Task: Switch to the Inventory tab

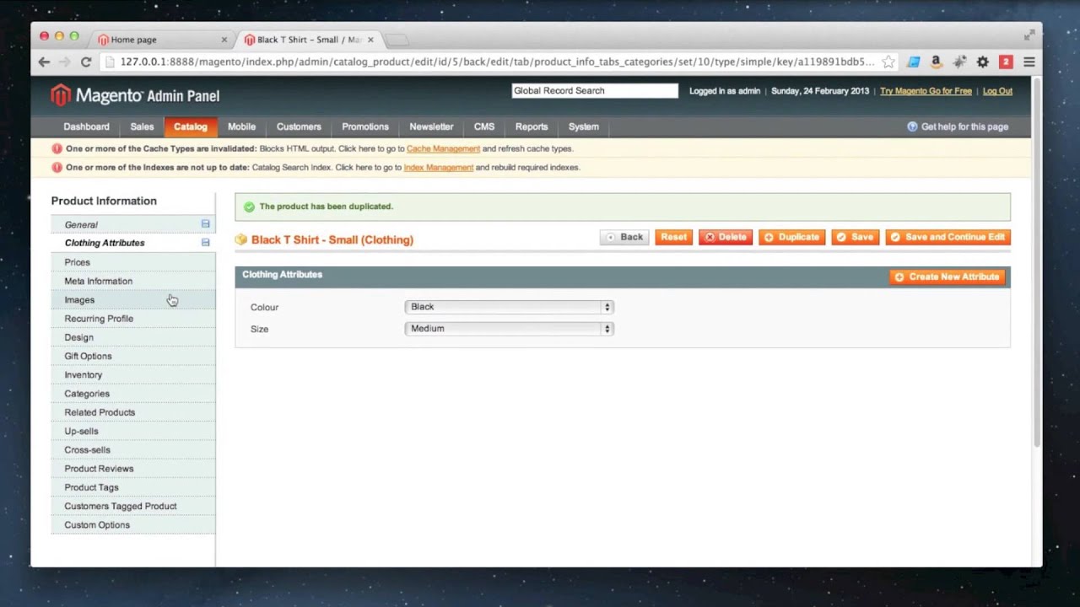Action: [133, 375]
